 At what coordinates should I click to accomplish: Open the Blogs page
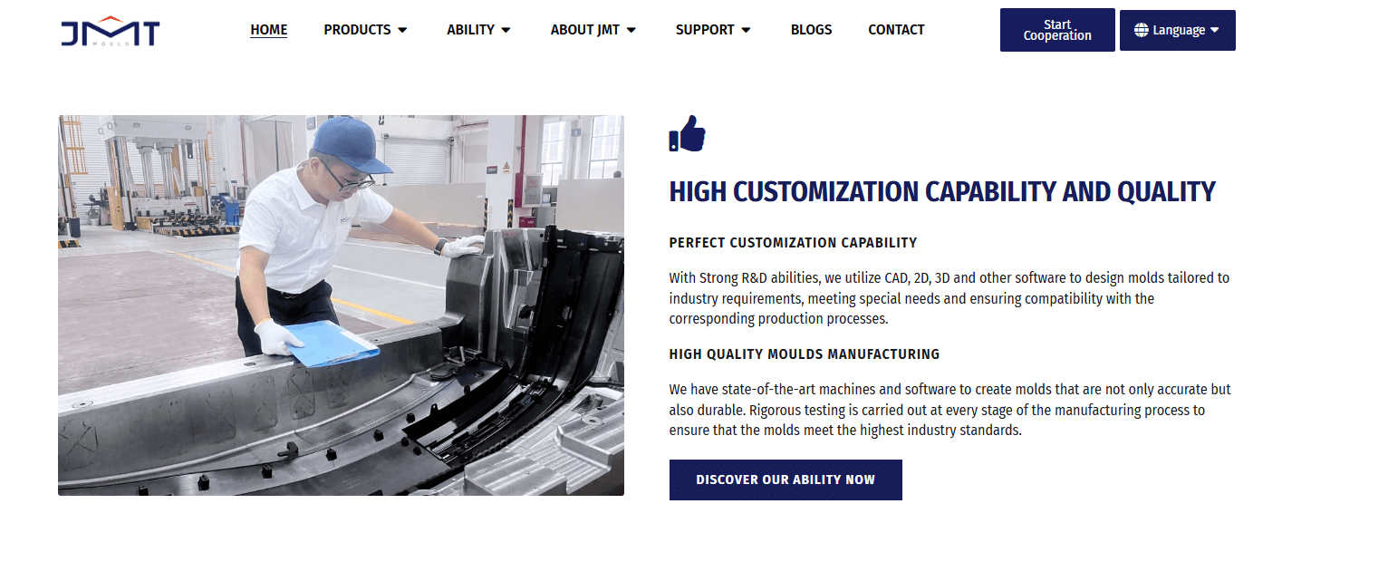[x=811, y=30]
